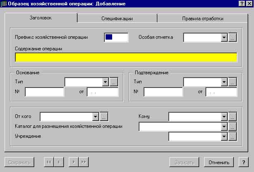
Task: Open the ellipsis browse button for Основание Тип
Action: coord(114,82)
